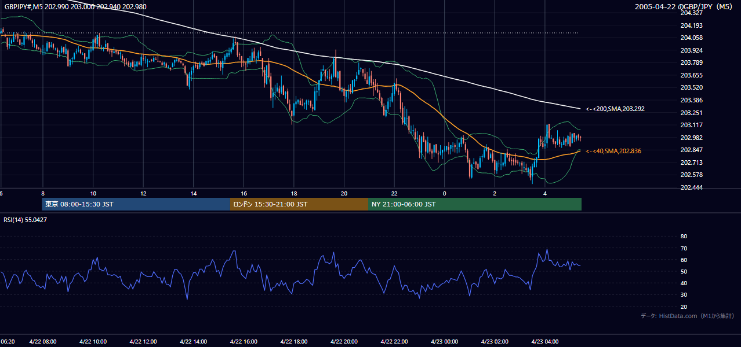Click RSI scale level 50
The image size is (741, 347).
coord(684,271)
